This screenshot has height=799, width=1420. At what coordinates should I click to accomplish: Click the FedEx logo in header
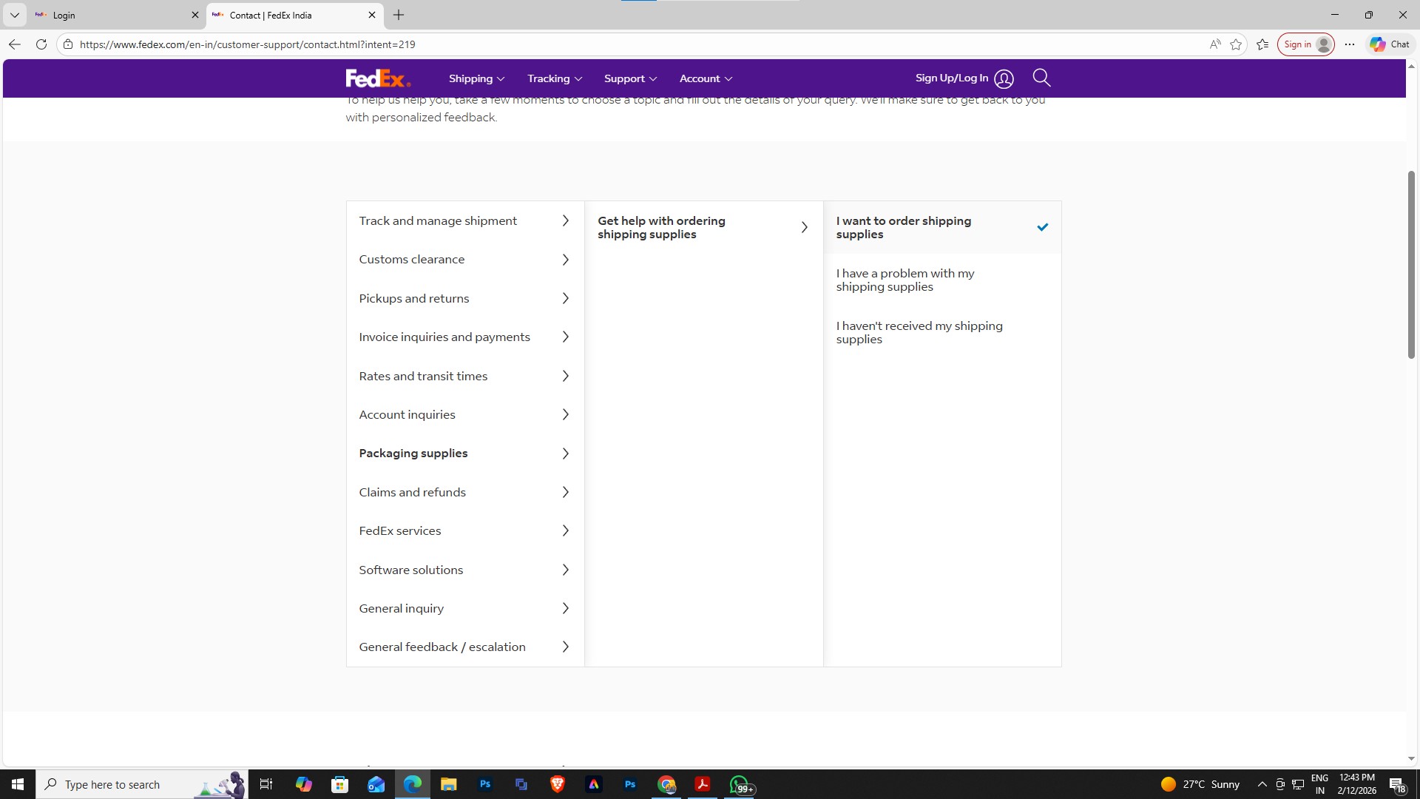(x=377, y=78)
